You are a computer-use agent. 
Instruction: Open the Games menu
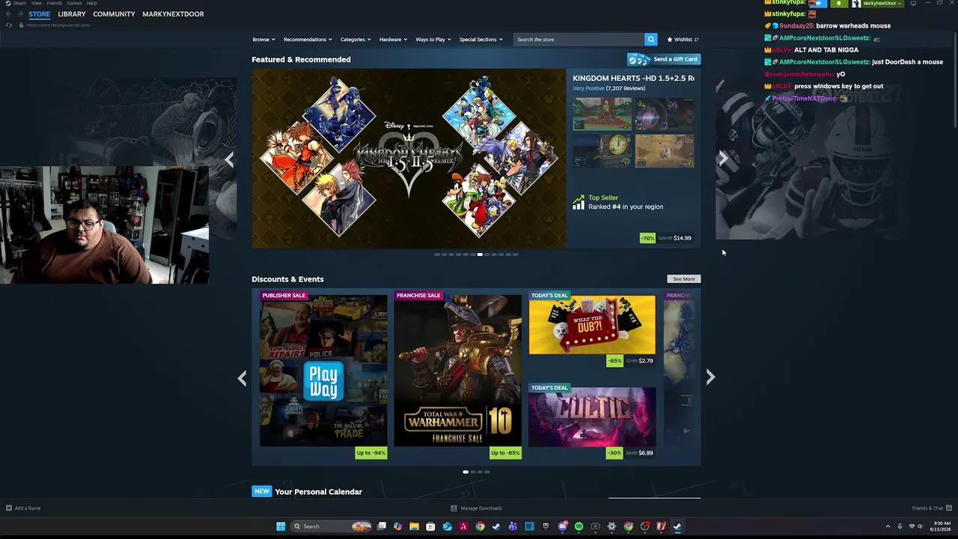(74, 3)
